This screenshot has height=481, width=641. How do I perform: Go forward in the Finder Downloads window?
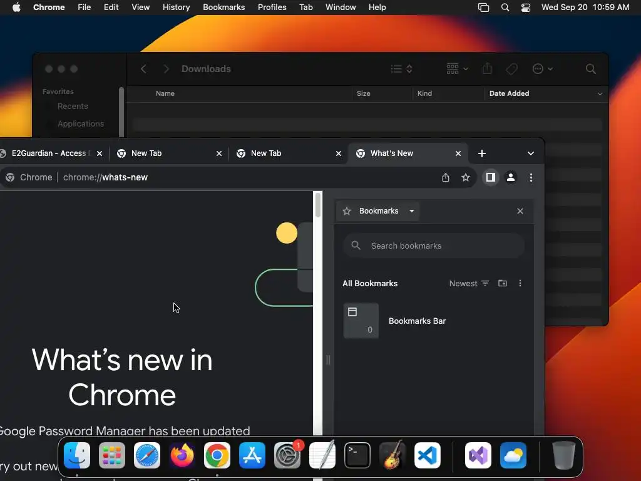166,69
